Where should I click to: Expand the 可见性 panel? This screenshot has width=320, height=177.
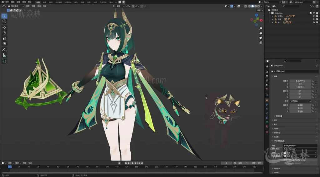(x=276, y=137)
